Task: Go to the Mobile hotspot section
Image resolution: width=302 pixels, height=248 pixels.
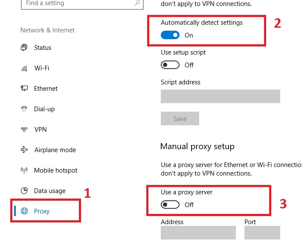Action: (55, 170)
